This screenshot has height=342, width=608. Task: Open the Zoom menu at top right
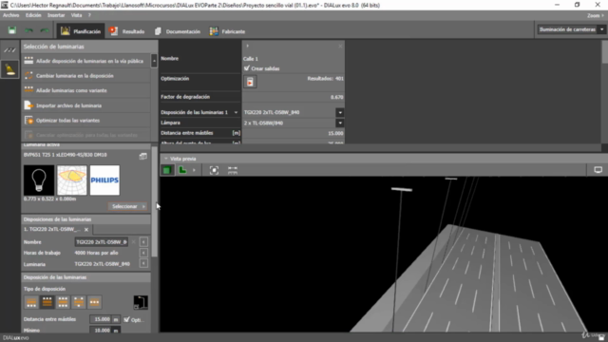(x=596, y=15)
